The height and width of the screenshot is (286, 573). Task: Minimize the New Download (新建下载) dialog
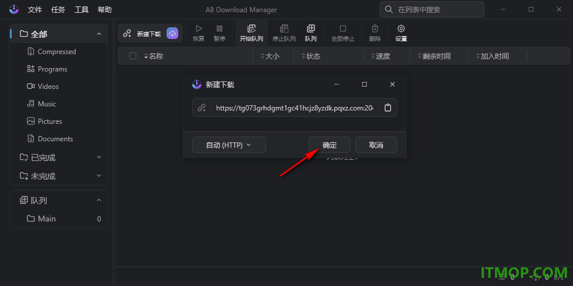pyautogui.click(x=337, y=84)
